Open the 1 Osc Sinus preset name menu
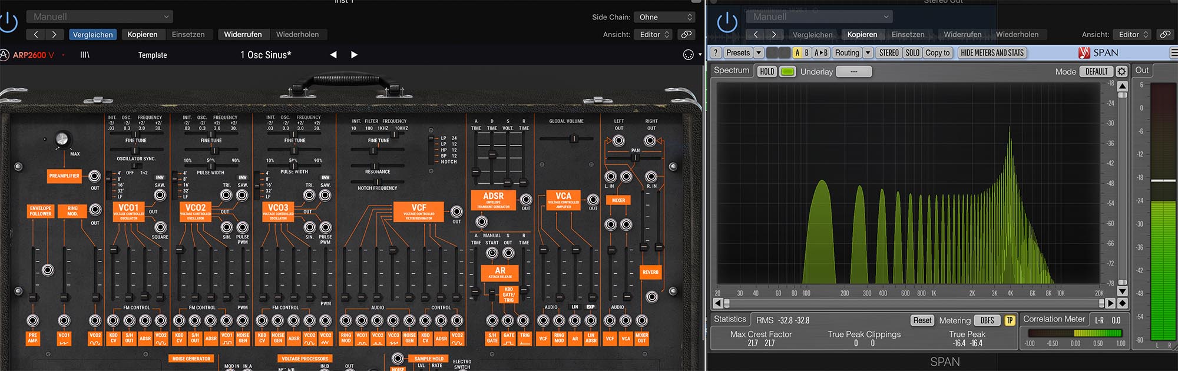 [x=266, y=55]
